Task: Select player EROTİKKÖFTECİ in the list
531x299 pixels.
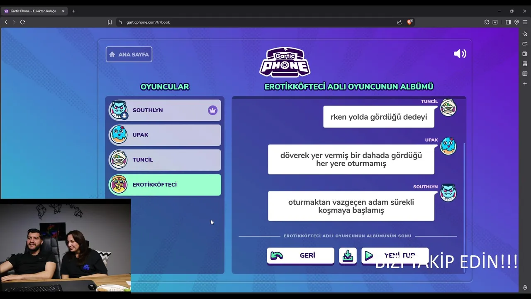Action: [x=165, y=185]
